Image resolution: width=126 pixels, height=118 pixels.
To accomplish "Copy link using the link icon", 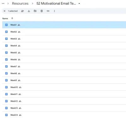I will pyautogui.click(x=48, y=11).
